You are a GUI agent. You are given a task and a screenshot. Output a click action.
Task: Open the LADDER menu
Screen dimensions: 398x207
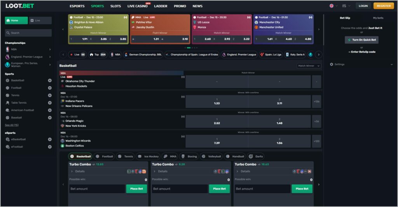click(161, 6)
